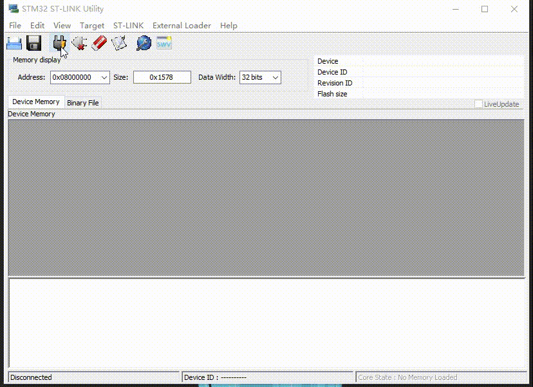Click the empty log output pane
533x387 pixels.
coord(267,323)
